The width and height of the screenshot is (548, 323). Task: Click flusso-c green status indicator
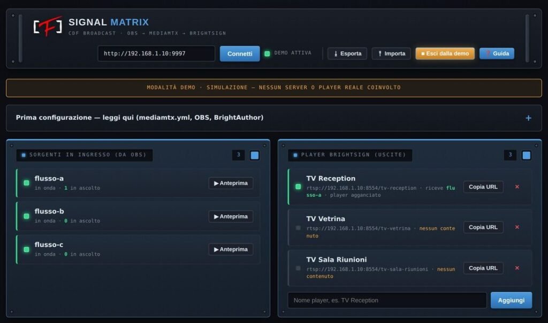27,249
